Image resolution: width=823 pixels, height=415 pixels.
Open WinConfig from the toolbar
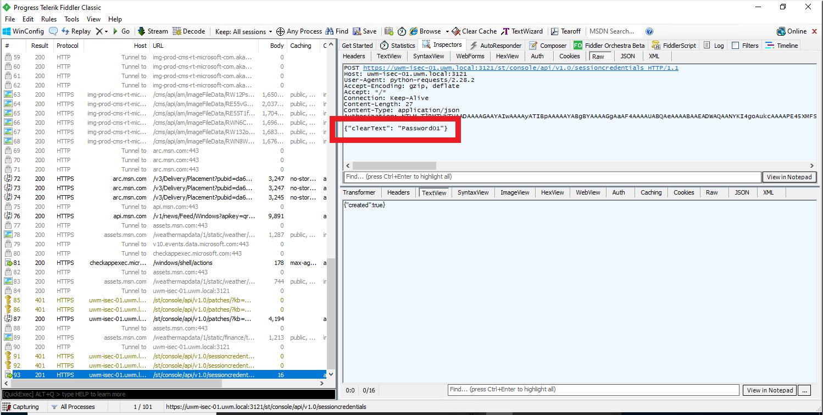tap(23, 31)
